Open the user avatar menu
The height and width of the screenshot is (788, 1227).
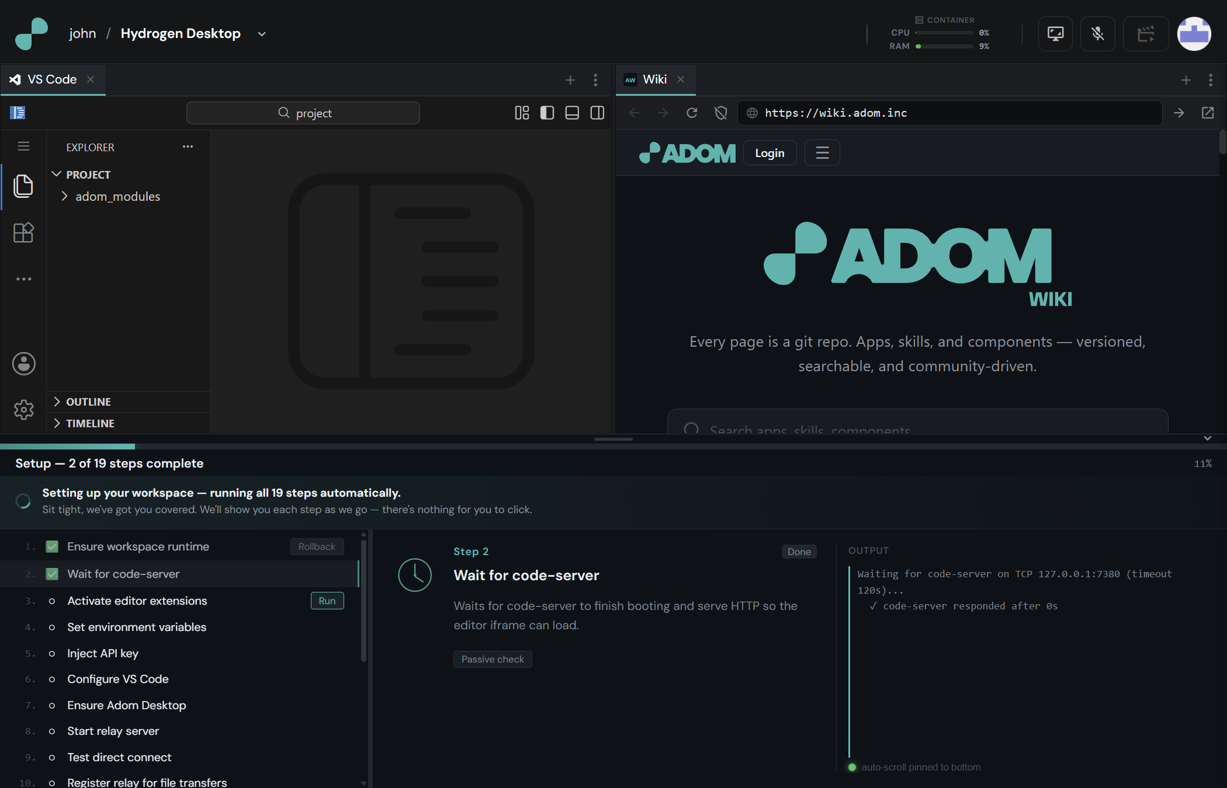(1194, 34)
